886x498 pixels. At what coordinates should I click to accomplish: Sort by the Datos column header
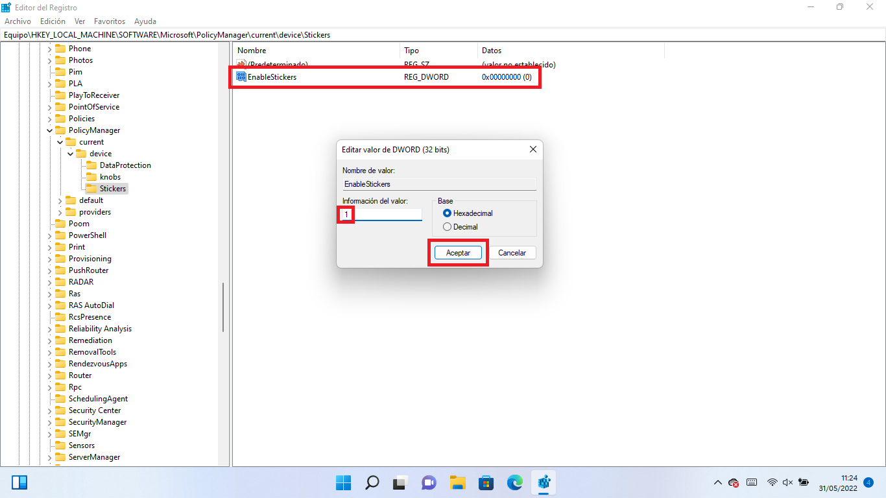(x=571, y=51)
